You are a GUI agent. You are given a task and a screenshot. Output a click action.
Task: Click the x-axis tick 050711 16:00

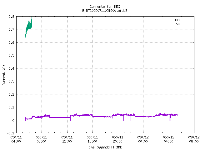point(92,139)
